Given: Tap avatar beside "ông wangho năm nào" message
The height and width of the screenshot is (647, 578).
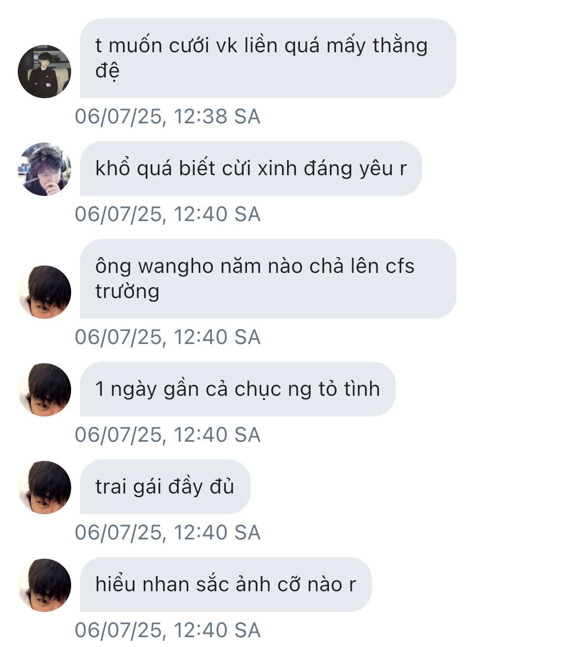Looking at the screenshot, I should [x=44, y=292].
